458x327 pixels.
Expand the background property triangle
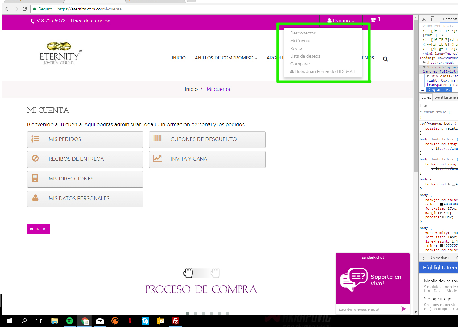coord(449,184)
